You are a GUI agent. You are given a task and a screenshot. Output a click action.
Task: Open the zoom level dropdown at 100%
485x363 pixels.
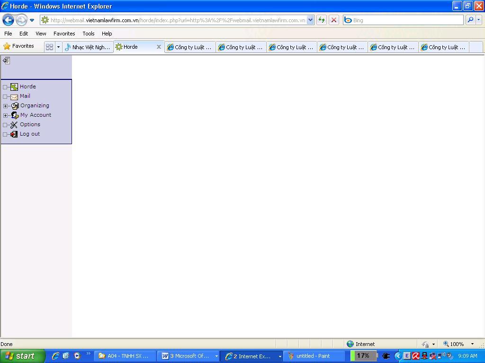tap(472, 344)
